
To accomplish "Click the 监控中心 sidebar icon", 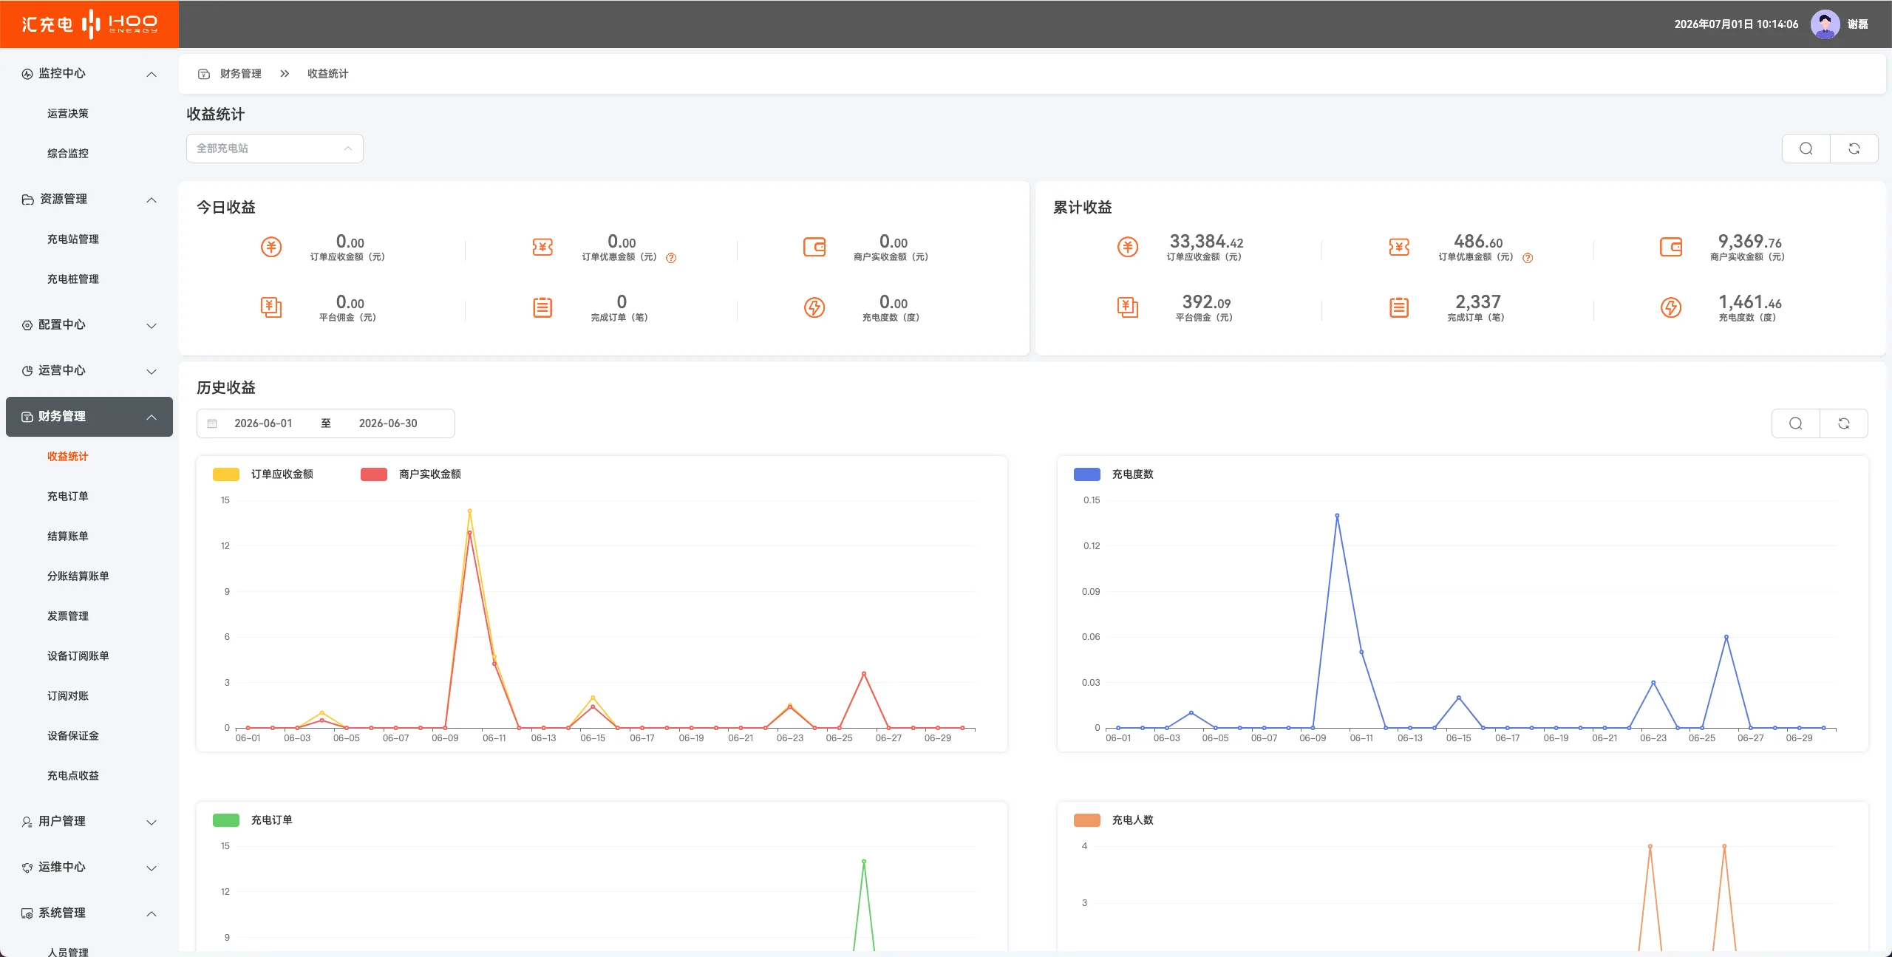I will [x=27, y=74].
